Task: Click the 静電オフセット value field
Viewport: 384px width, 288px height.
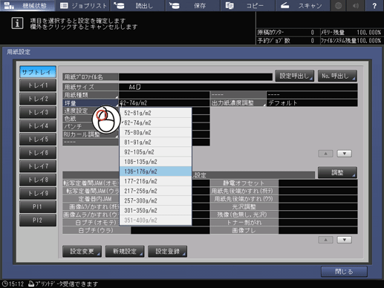Action: tap(318, 183)
